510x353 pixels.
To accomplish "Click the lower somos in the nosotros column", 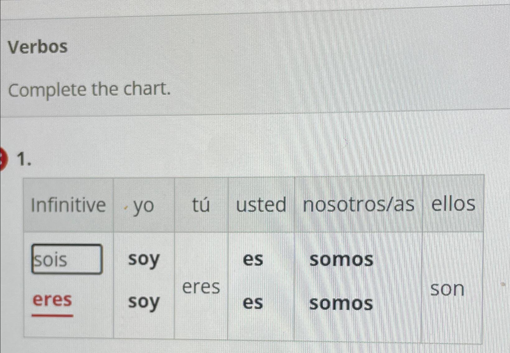I will click(341, 303).
